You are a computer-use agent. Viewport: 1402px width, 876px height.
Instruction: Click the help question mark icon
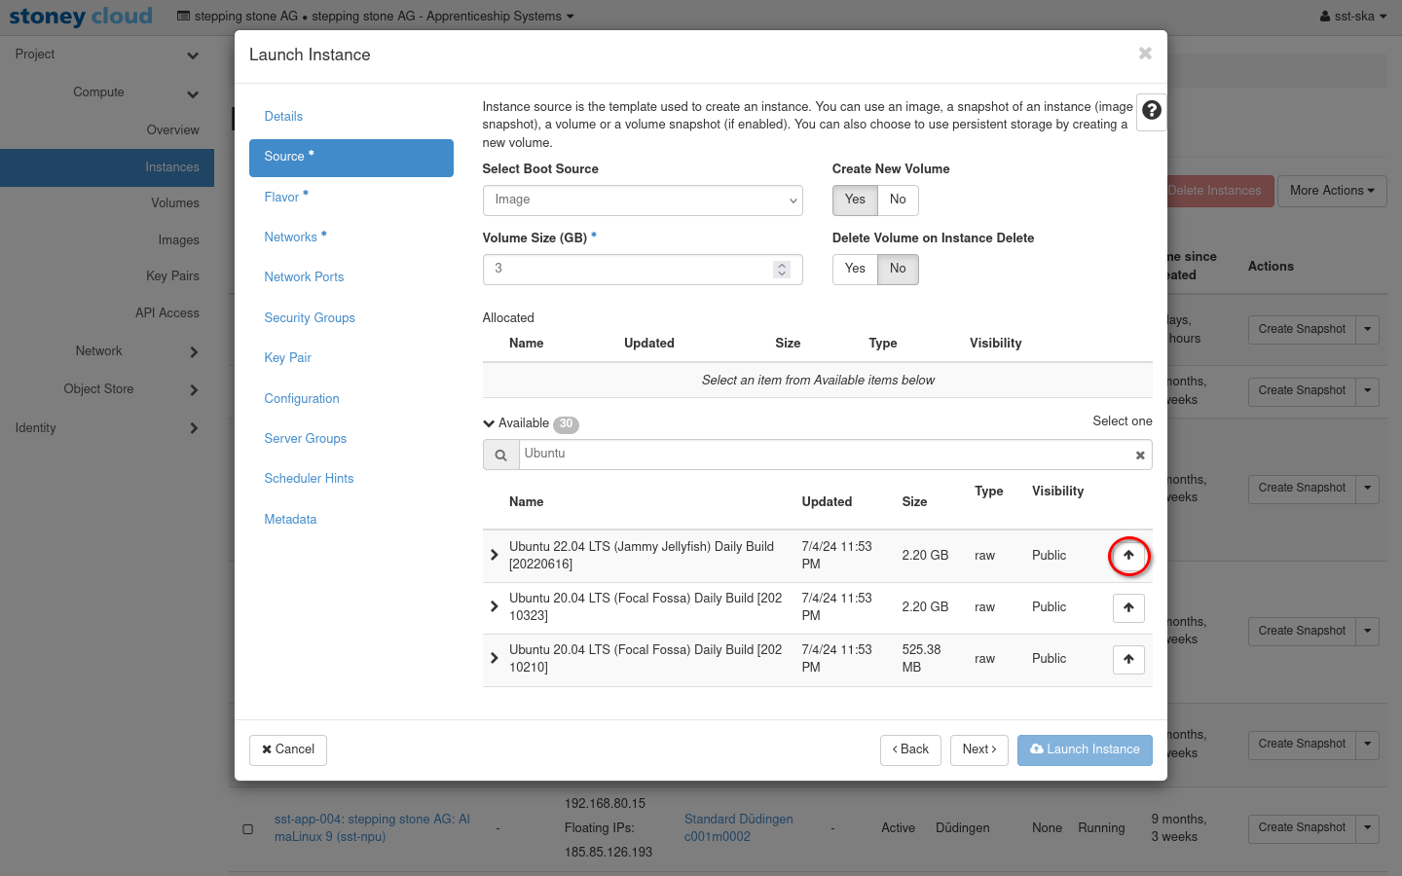pyautogui.click(x=1151, y=111)
